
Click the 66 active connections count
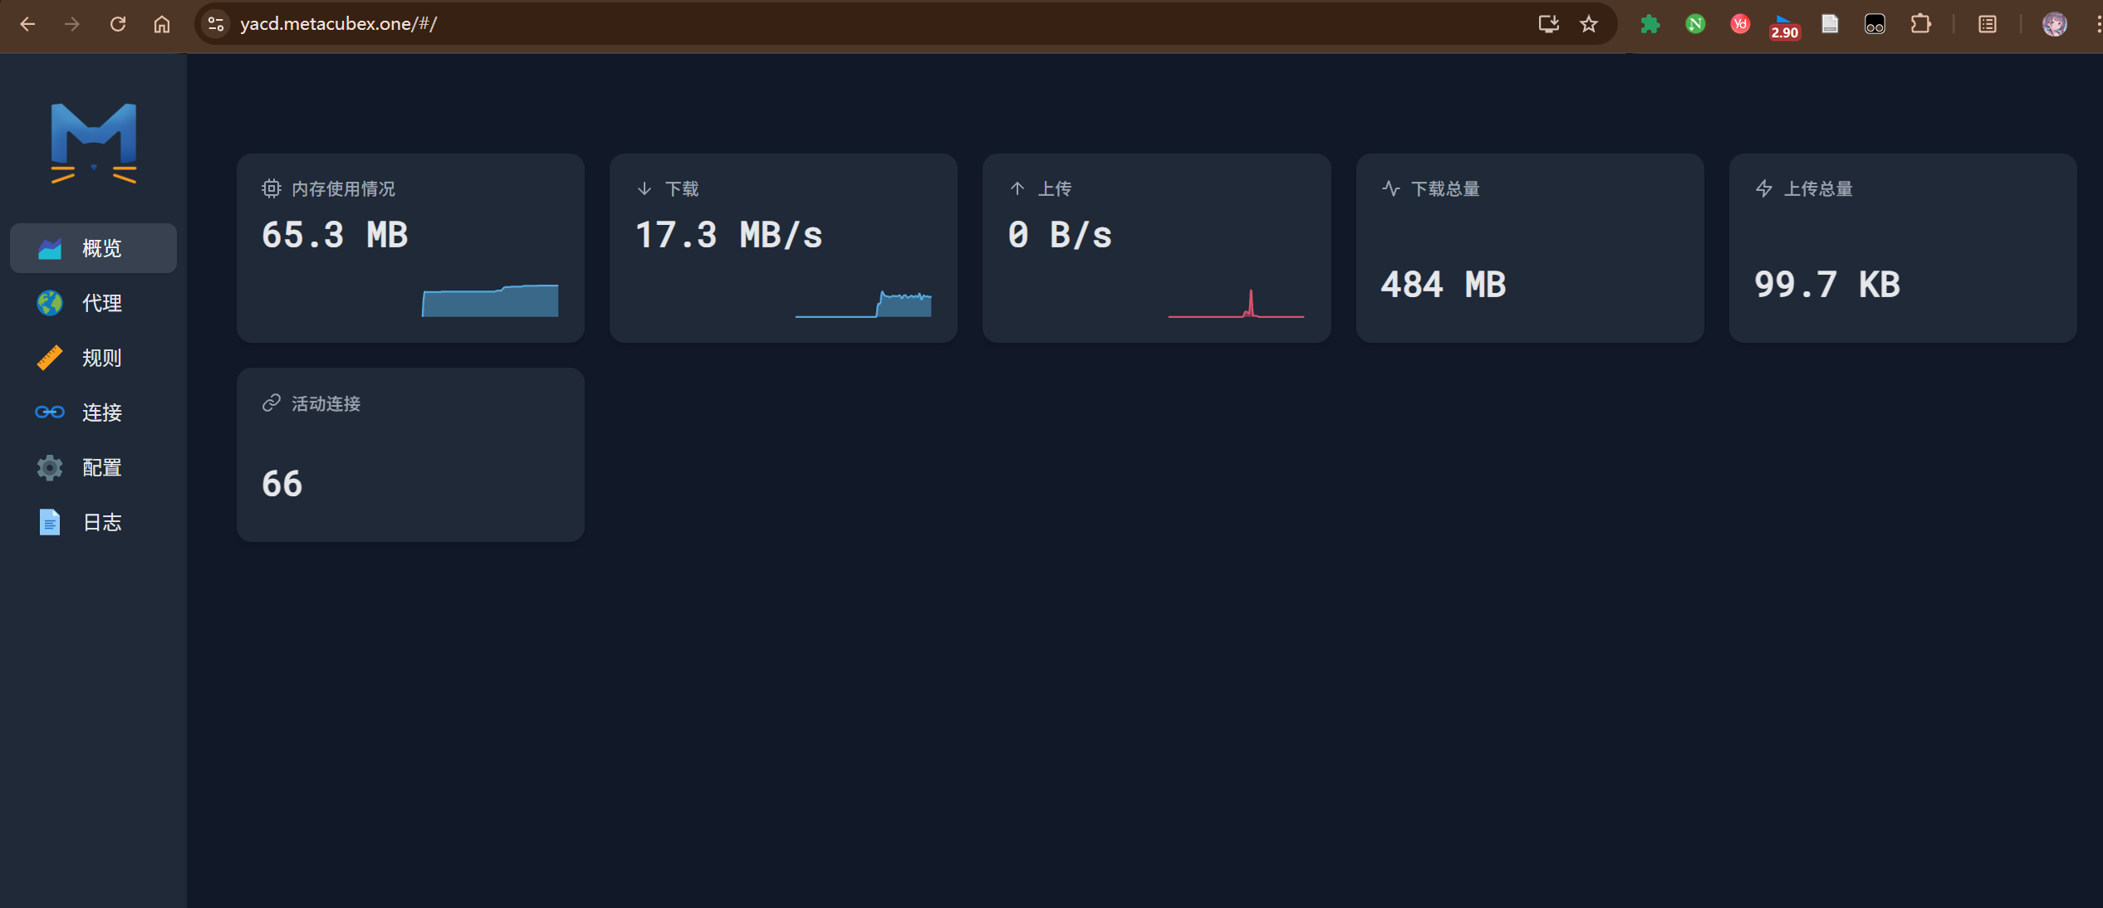click(x=282, y=484)
